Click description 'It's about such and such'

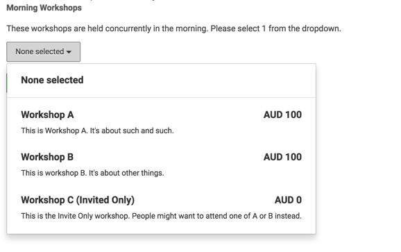click(132, 131)
